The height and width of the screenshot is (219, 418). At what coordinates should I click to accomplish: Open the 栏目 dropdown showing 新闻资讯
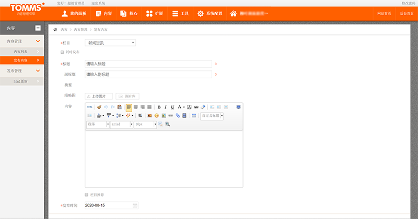(x=110, y=43)
